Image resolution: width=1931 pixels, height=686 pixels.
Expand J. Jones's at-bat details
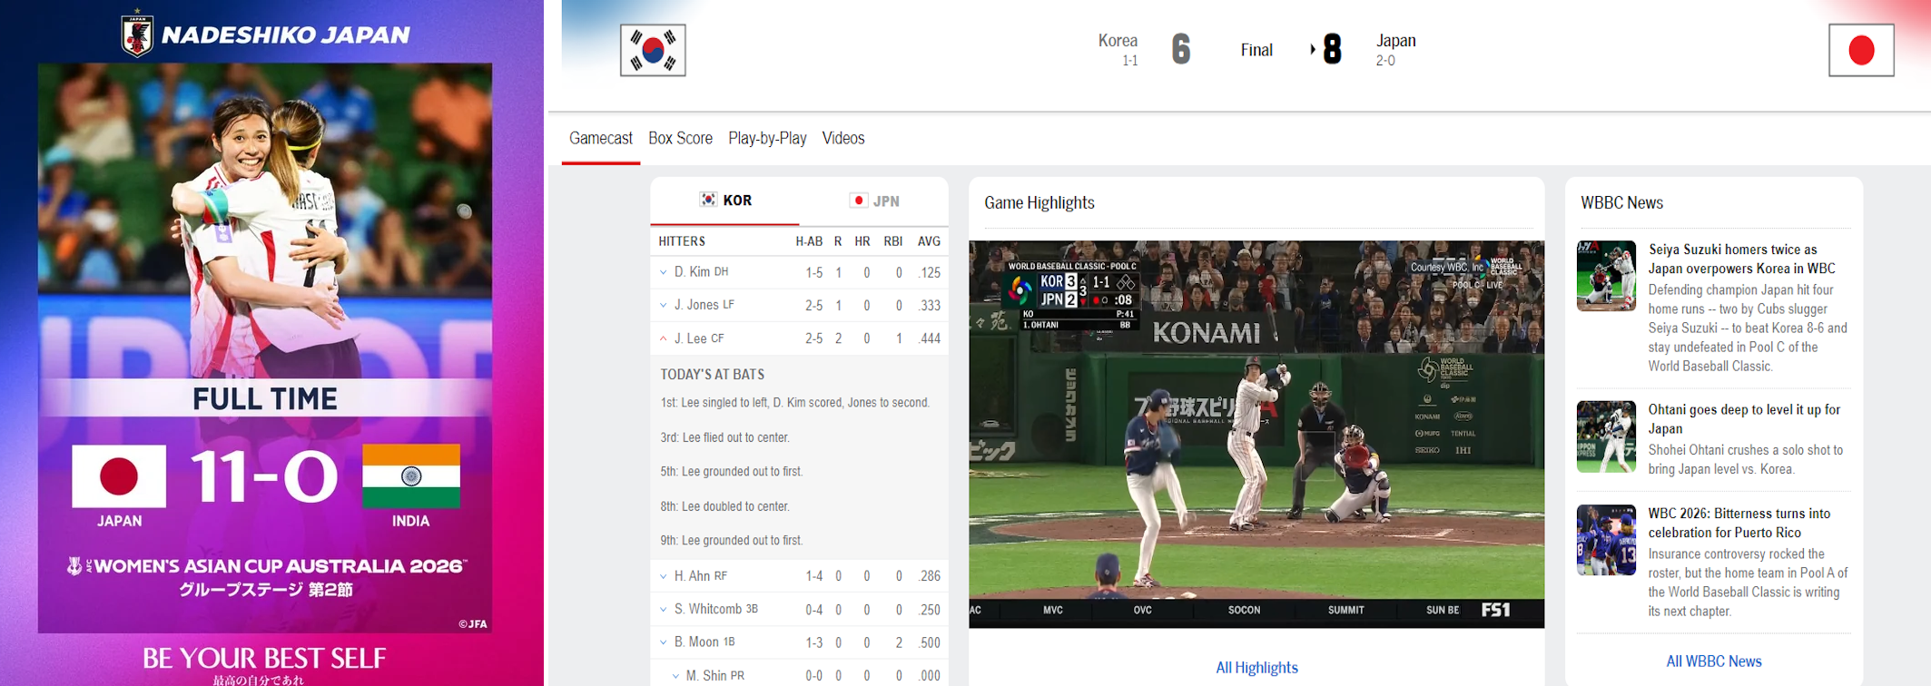pyautogui.click(x=664, y=306)
